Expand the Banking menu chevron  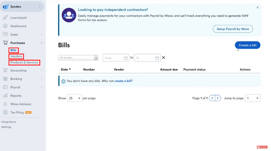pyautogui.click(x=42, y=79)
